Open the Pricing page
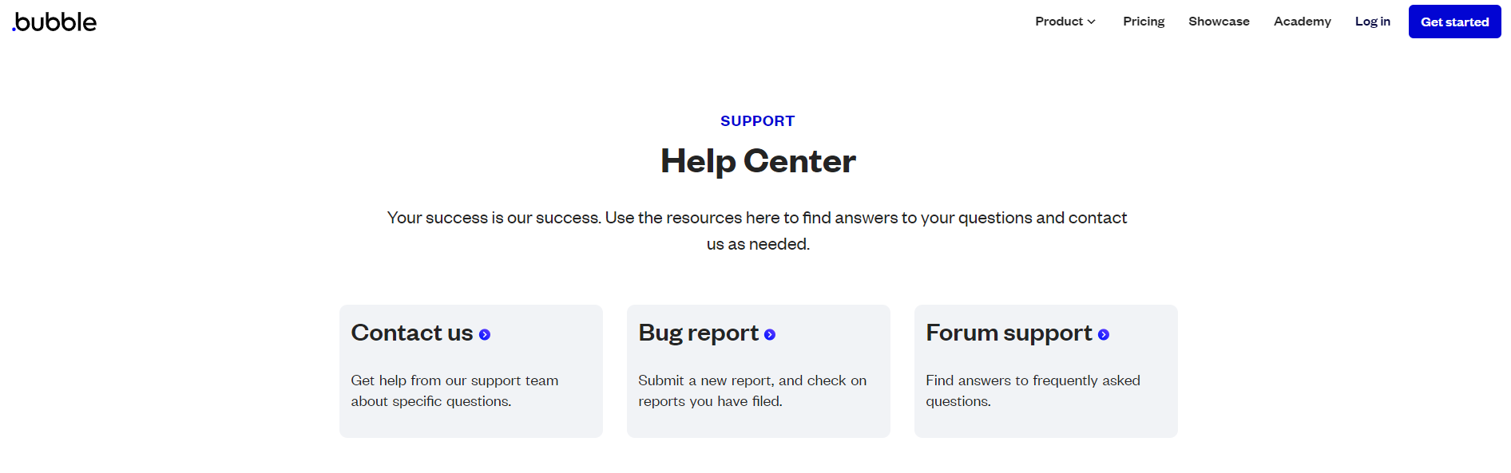 pyautogui.click(x=1144, y=22)
